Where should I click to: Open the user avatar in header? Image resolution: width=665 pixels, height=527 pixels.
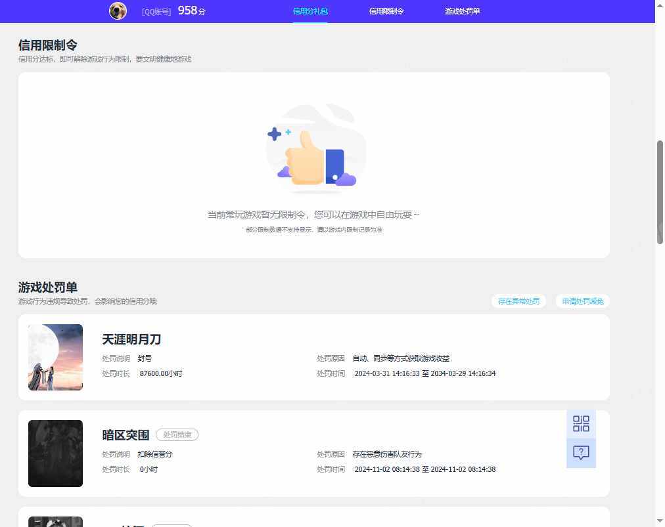point(118,11)
